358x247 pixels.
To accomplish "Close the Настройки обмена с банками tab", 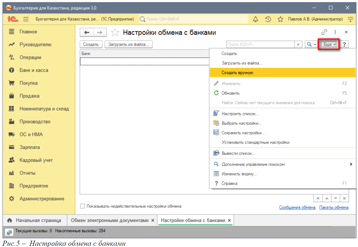I will click(x=229, y=220).
